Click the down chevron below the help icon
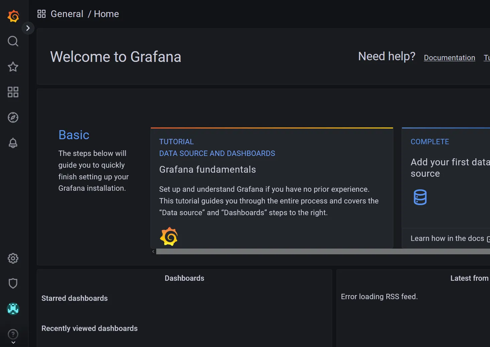 pos(13,343)
